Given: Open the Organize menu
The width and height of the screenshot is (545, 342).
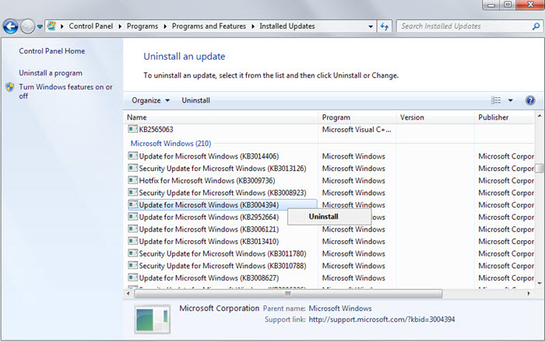Looking at the screenshot, I should [x=150, y=100].
